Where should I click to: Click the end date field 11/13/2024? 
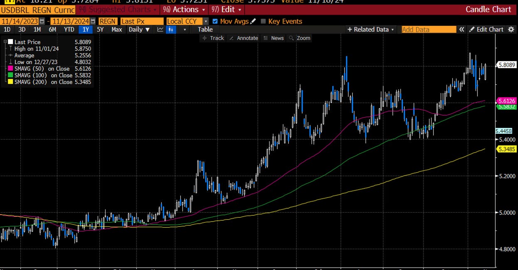tap(70, 21)
